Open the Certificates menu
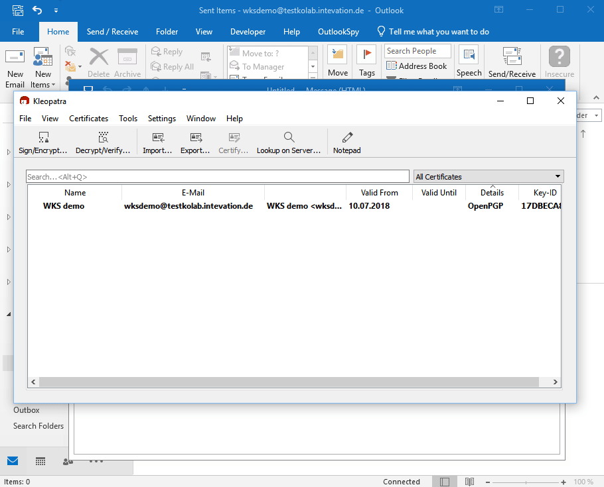This screenshot has width=604, height=487. pyautogui.click(x=88, y=119)
